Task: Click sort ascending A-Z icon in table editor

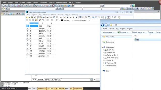Action: pyautogui.click(x=83, y=17)
